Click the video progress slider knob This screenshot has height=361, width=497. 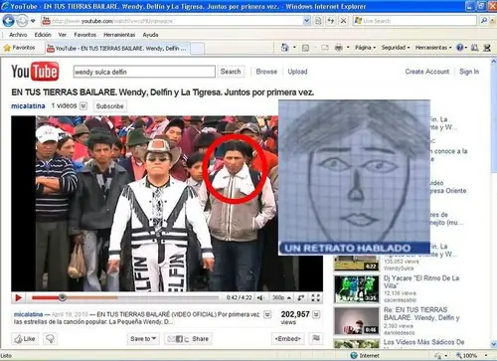(x=62, y=297)
